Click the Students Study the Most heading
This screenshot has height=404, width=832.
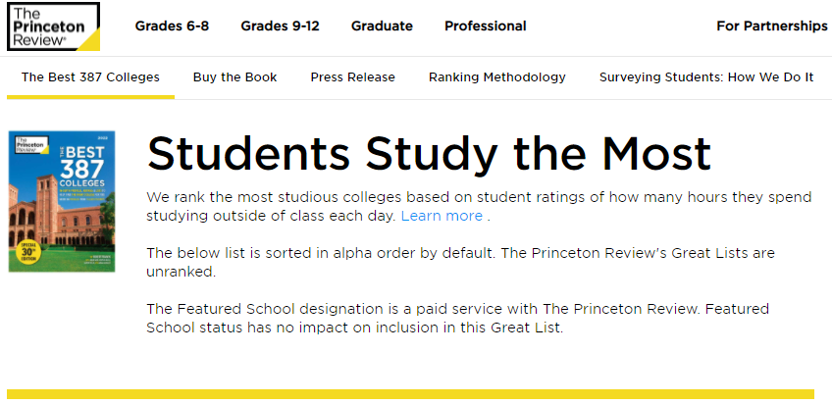click(428, 154)
